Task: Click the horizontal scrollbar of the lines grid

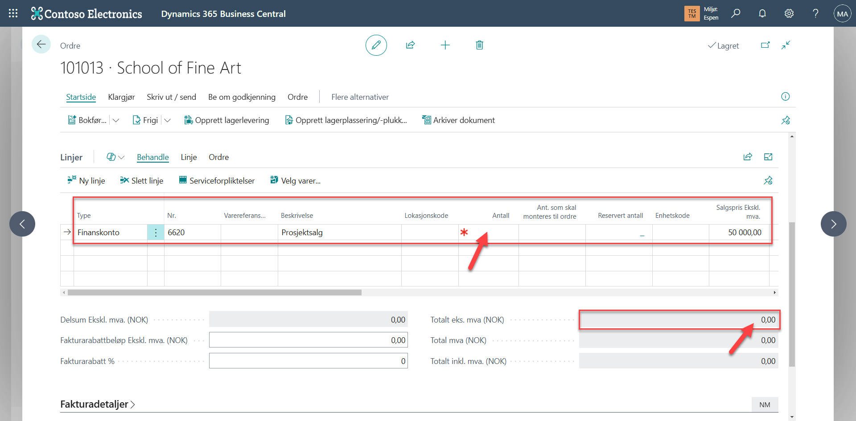Action: (x=214, y=293)
